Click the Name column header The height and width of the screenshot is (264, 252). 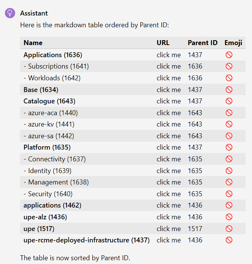click(33, 43)
